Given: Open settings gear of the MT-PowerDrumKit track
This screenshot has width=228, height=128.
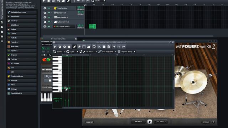Looking at the screenshot, I should pos(45,26).
